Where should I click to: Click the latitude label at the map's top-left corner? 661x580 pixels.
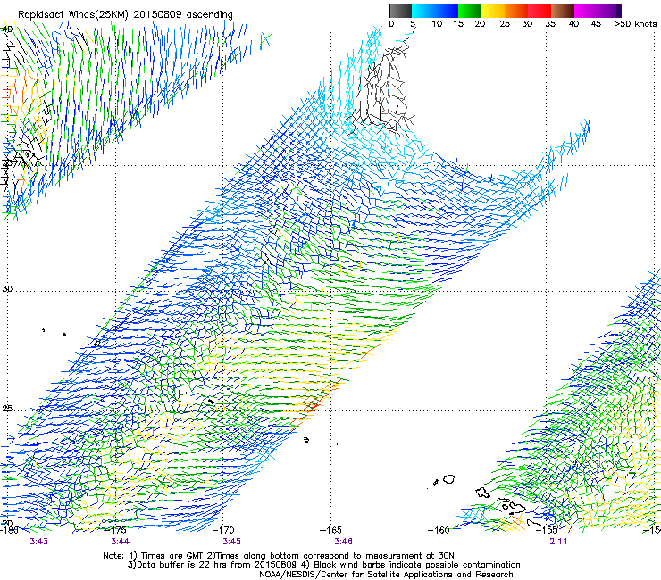tap(7, 29)
